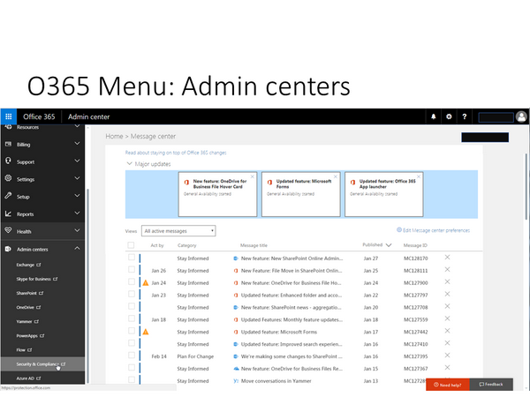The height and width of the screenshot is (397, 530).
Task: Expand the Support menu chevron
Action: (77, 161)
